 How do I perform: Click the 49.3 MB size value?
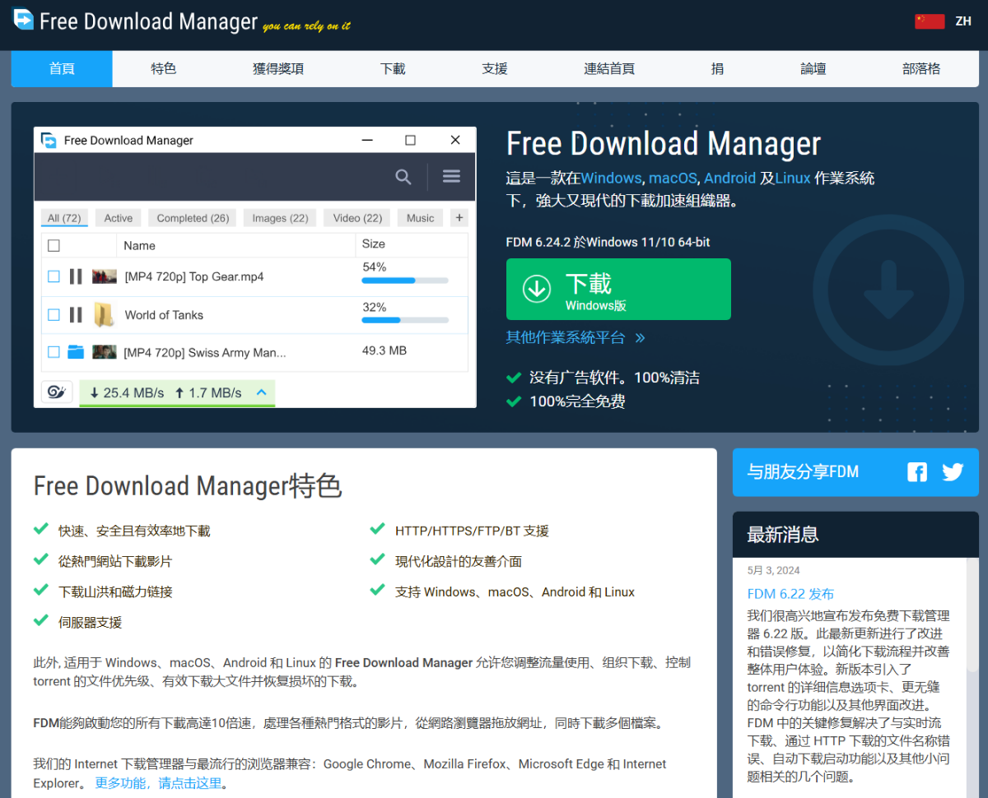[384, 350]
